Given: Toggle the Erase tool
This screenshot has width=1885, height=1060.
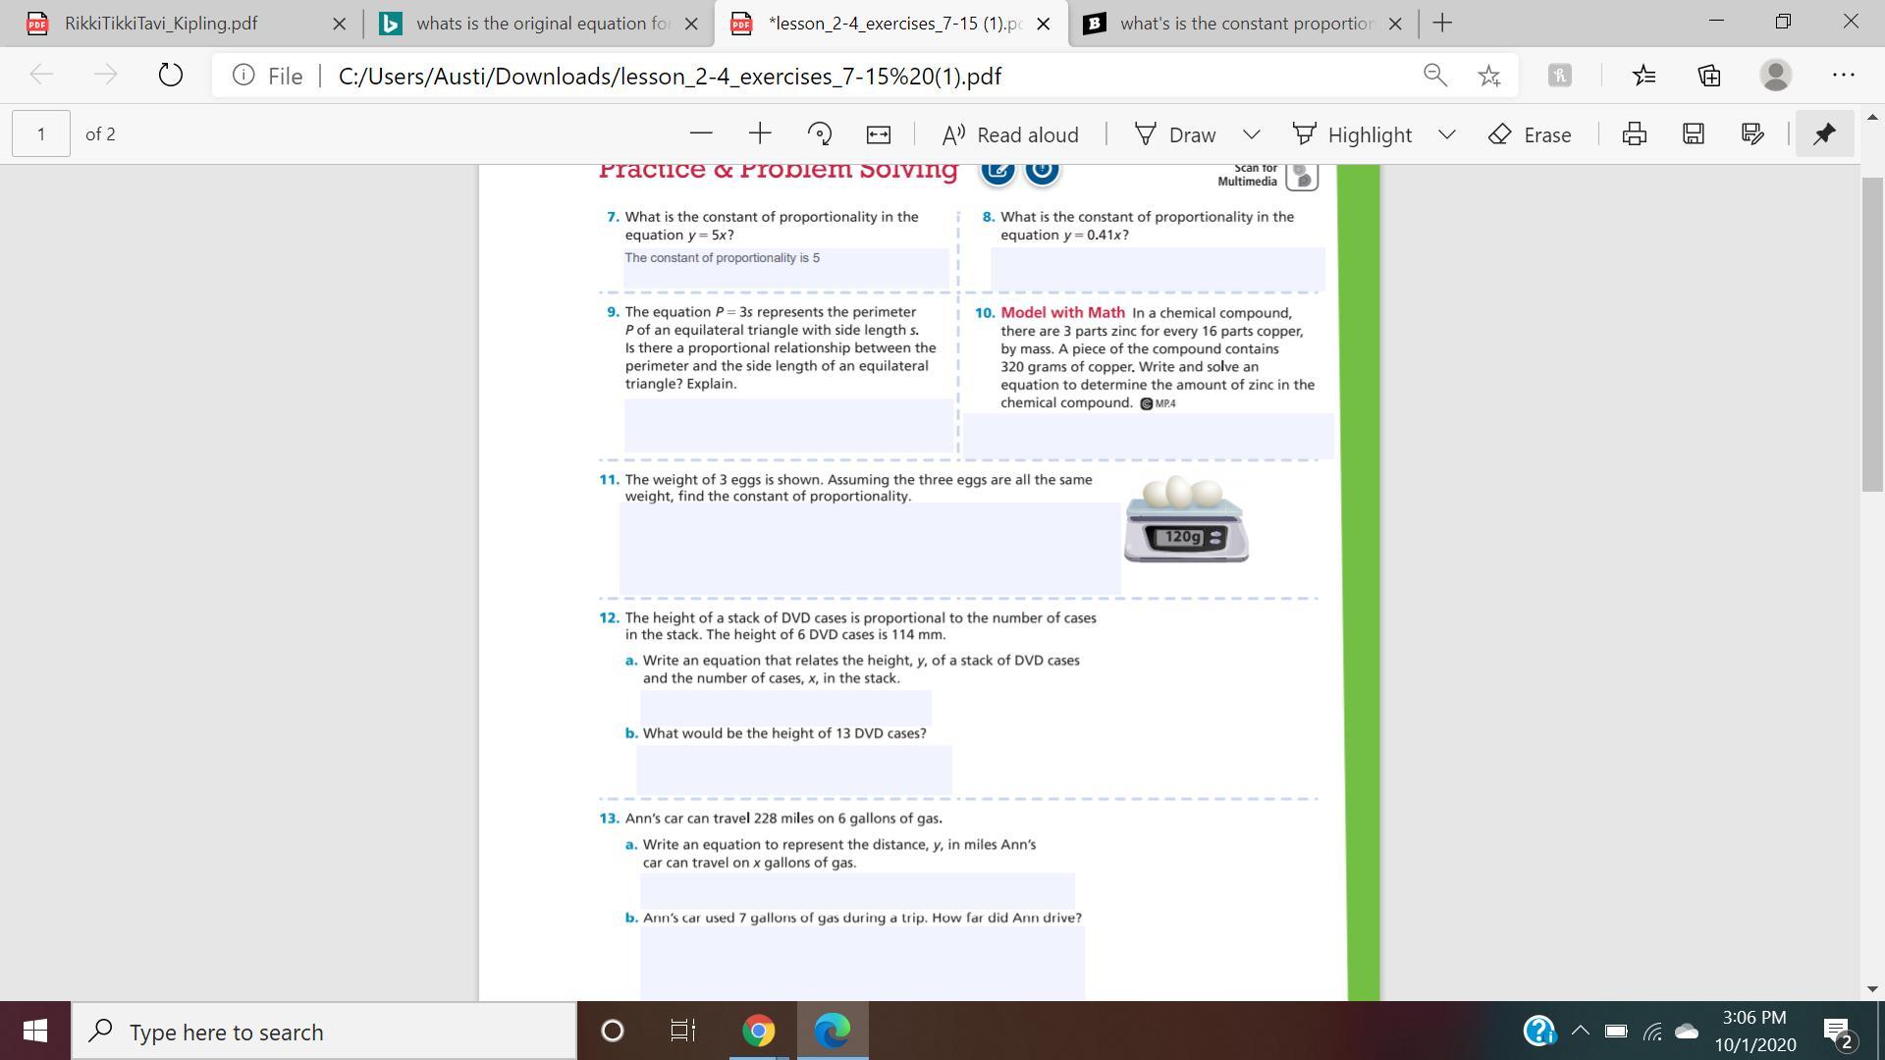Looking at the screenshot, I should pos(1530,133).
